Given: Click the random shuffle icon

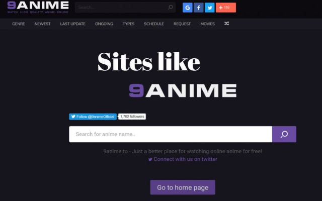Looking at the screenshot, I should (x=226, y=24).
